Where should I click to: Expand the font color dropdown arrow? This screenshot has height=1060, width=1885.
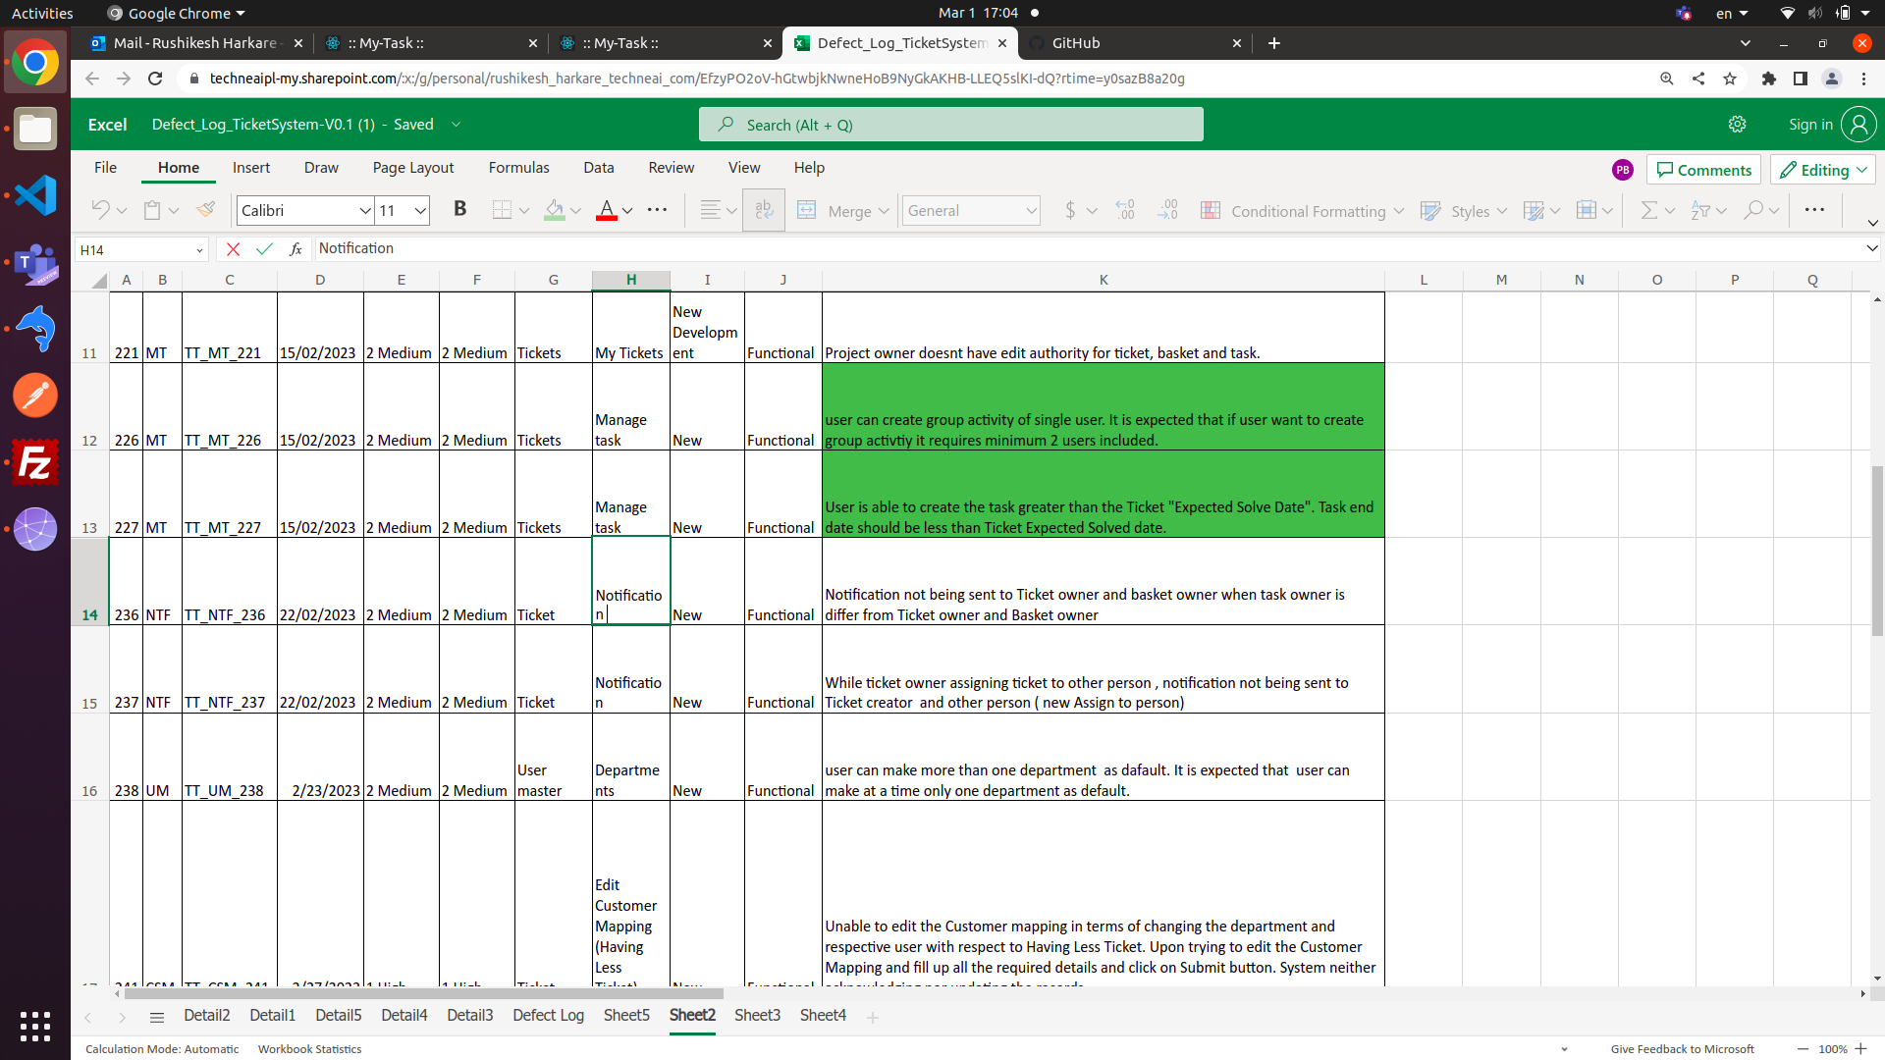tap(627, 210)
